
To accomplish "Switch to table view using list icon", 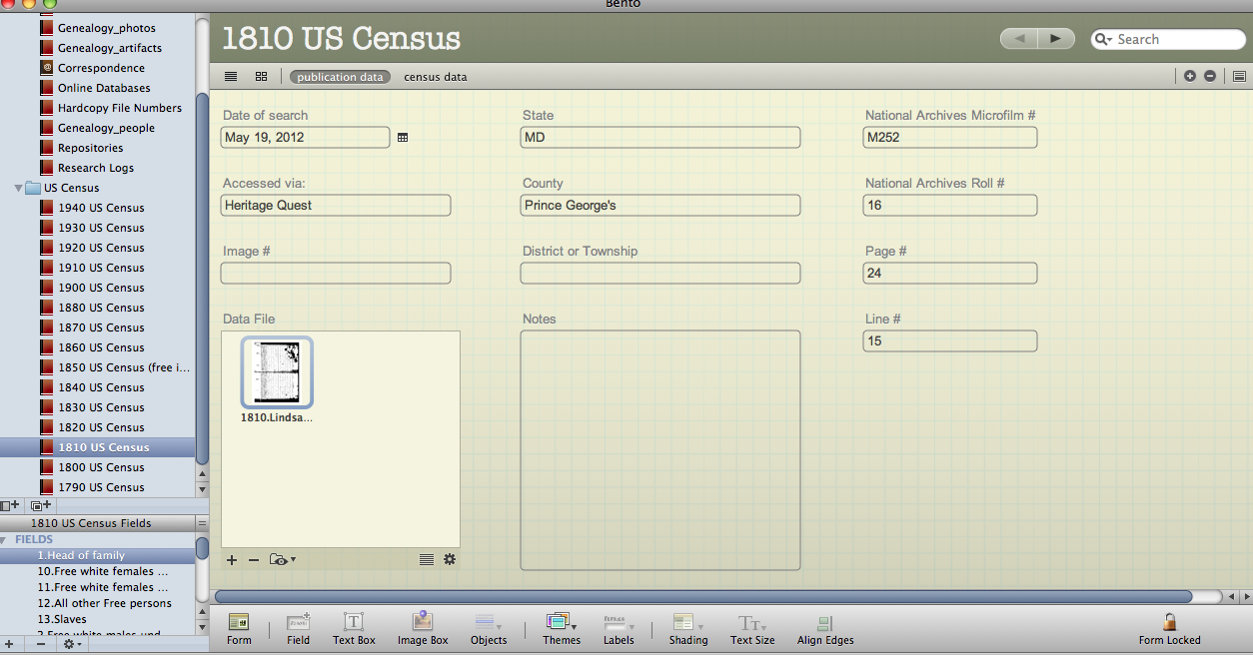I will (231, 76).
